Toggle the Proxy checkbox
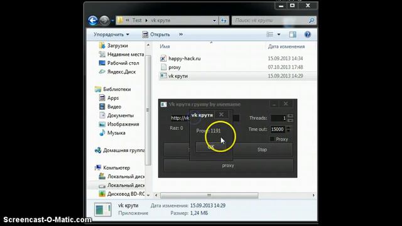 tap(272, 139)
